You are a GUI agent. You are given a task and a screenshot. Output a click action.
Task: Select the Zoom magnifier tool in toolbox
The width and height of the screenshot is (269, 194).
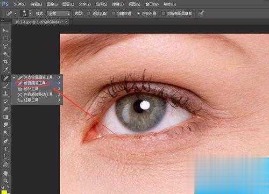coord(5,181)
